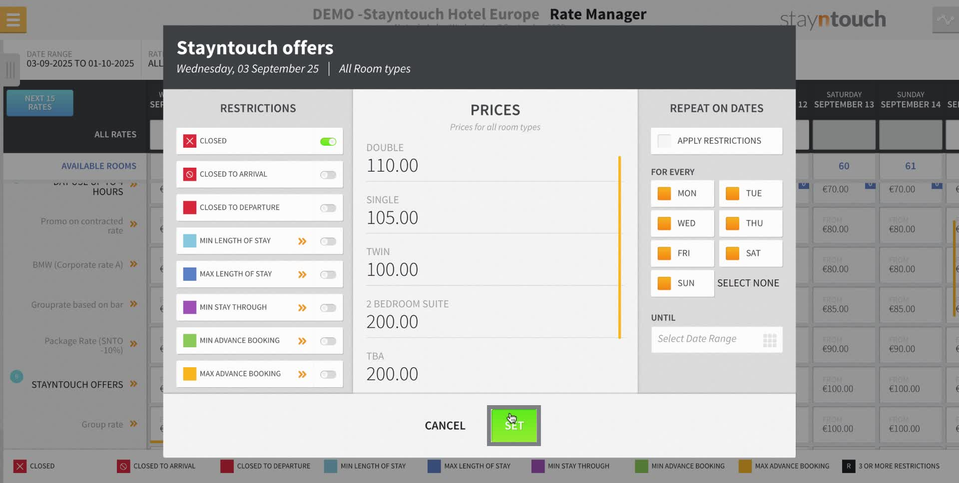Click the Closed to Departure red swatch
Image resolution: width=959 pixels, height=483 pixels.
[x=190, y=208]
